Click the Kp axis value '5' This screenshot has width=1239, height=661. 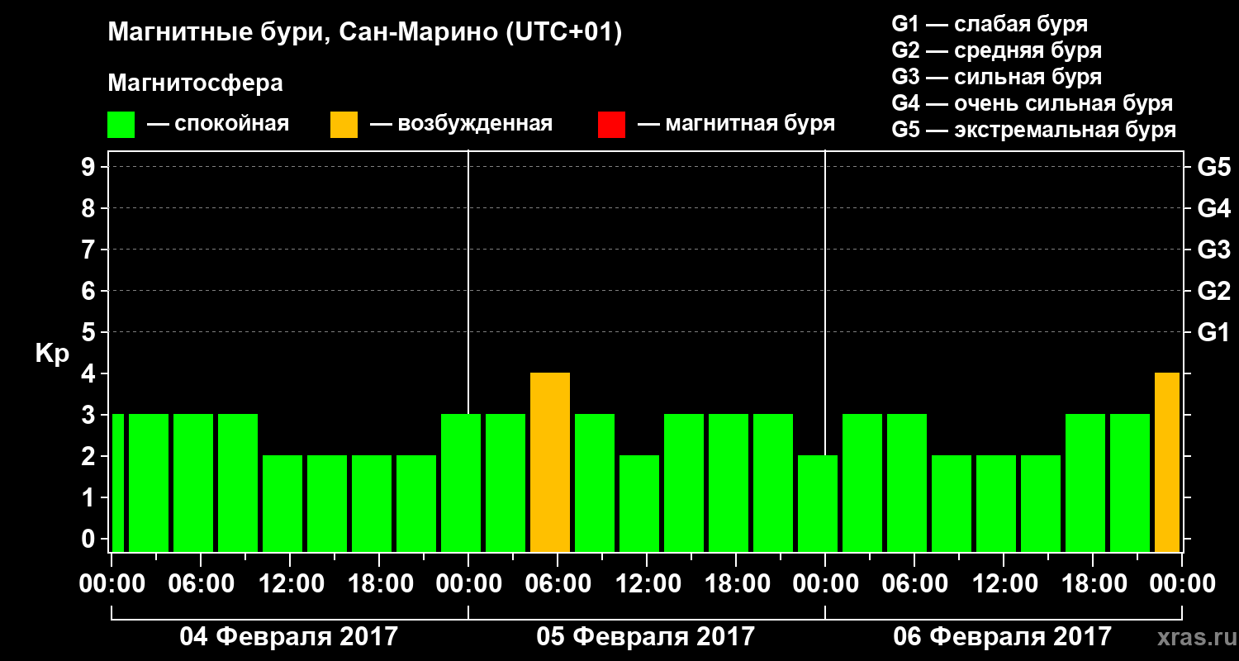coord(90,332)
